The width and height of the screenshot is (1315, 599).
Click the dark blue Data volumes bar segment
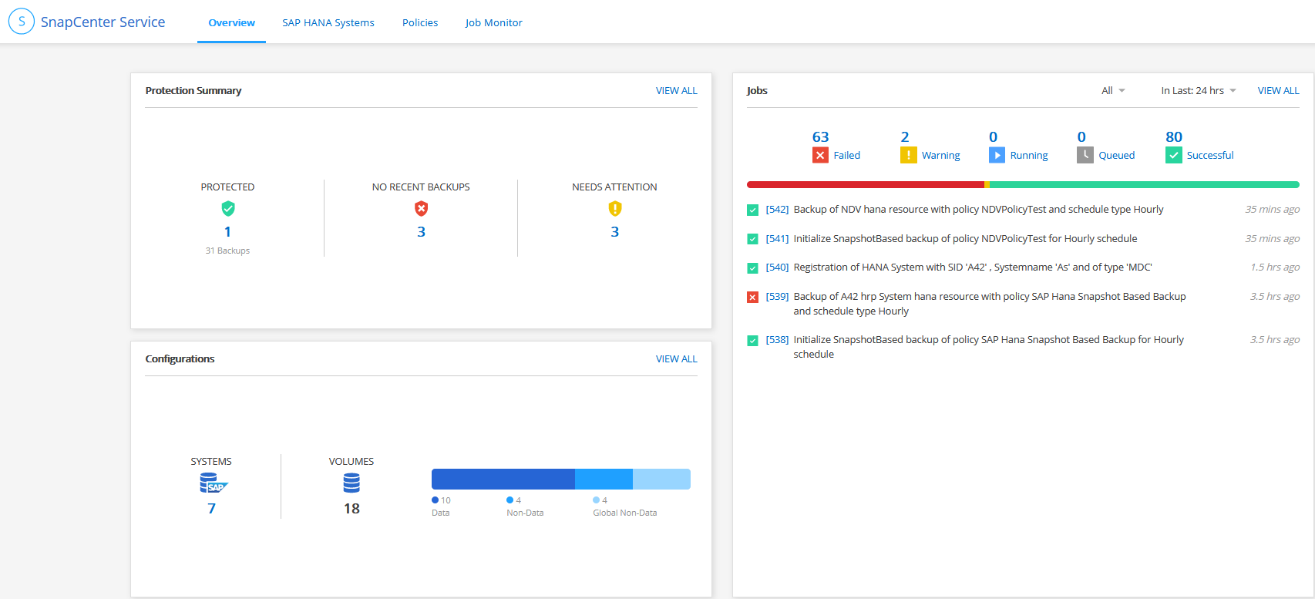click(503, 480)
